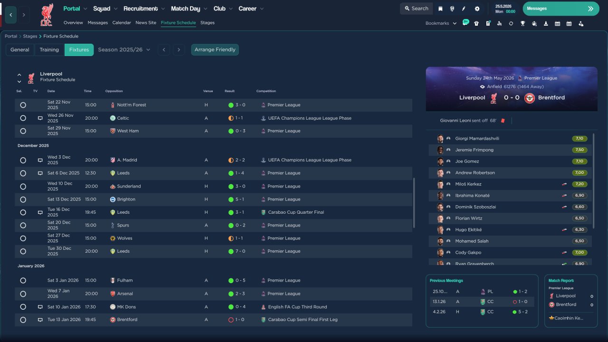Click the Liverpool club crest in the header
Screen dimensions: 608x342
point(46,15)
